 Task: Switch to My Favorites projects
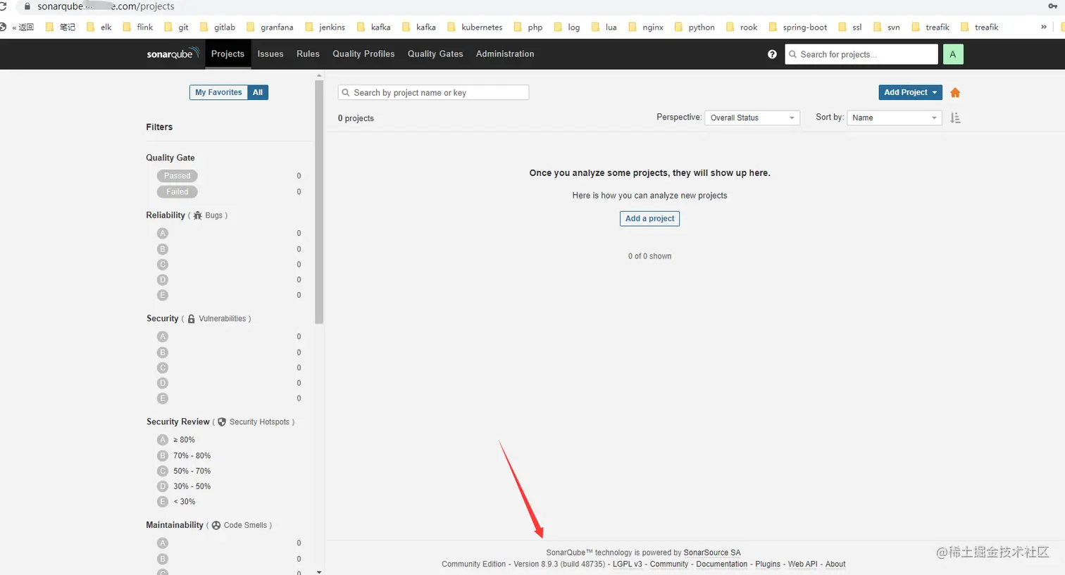click(218, 92)
